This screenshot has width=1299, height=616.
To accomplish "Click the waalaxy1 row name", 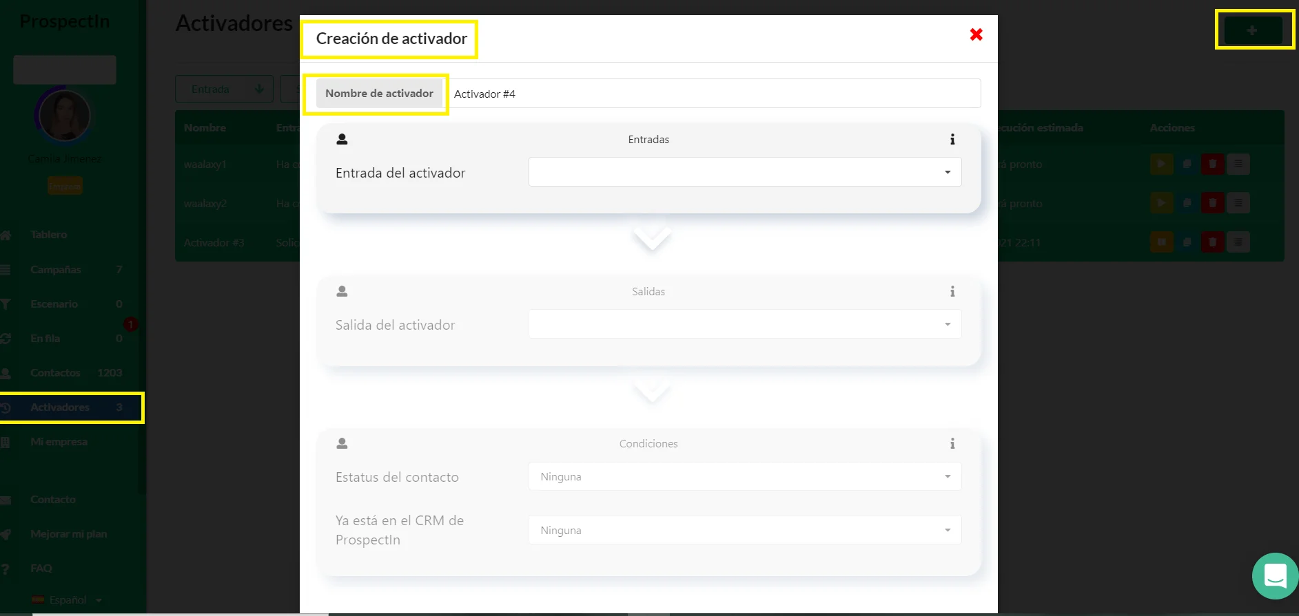I will click(205, 164).
